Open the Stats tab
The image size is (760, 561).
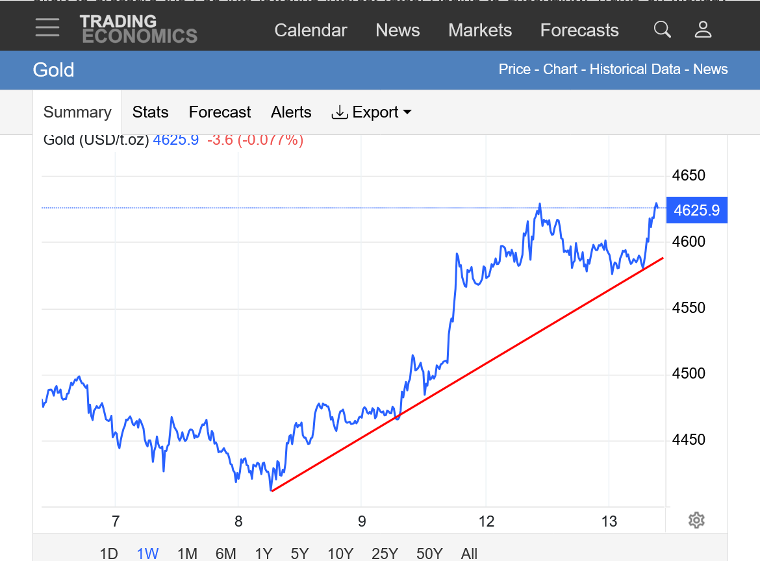150,112
